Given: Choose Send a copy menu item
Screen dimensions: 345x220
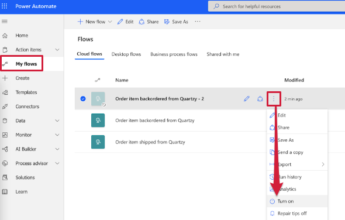Looking at the screenshot, I should click(x=297, y=152).
